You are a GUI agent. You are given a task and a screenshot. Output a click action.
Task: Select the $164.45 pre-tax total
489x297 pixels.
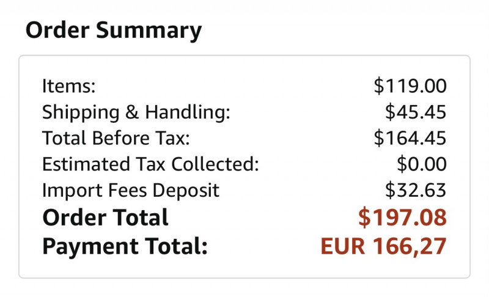[x=410, y=138]
